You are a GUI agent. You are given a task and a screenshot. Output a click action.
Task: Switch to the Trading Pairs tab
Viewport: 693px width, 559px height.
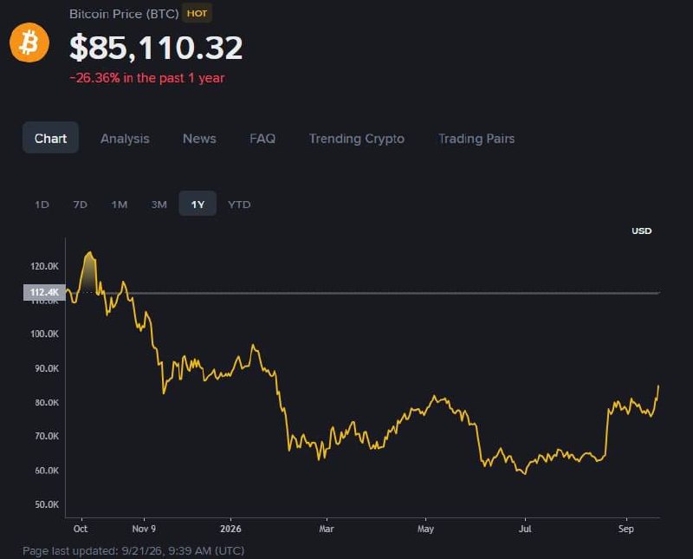click(476, 139)
